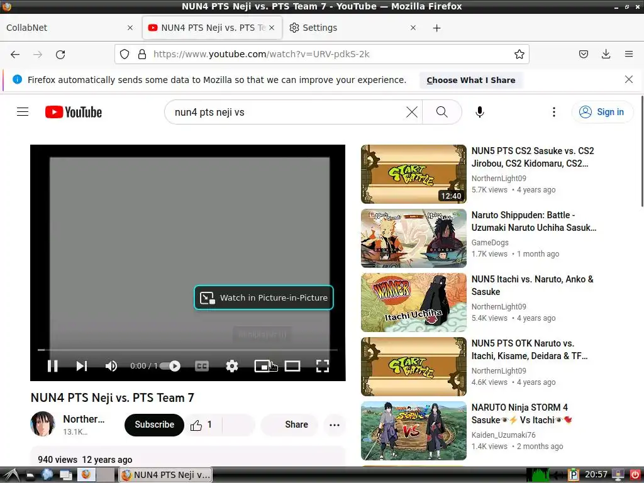Seek on the video progress bar
The width and height of the screenshot is (644, 483).
pos(187,350)
